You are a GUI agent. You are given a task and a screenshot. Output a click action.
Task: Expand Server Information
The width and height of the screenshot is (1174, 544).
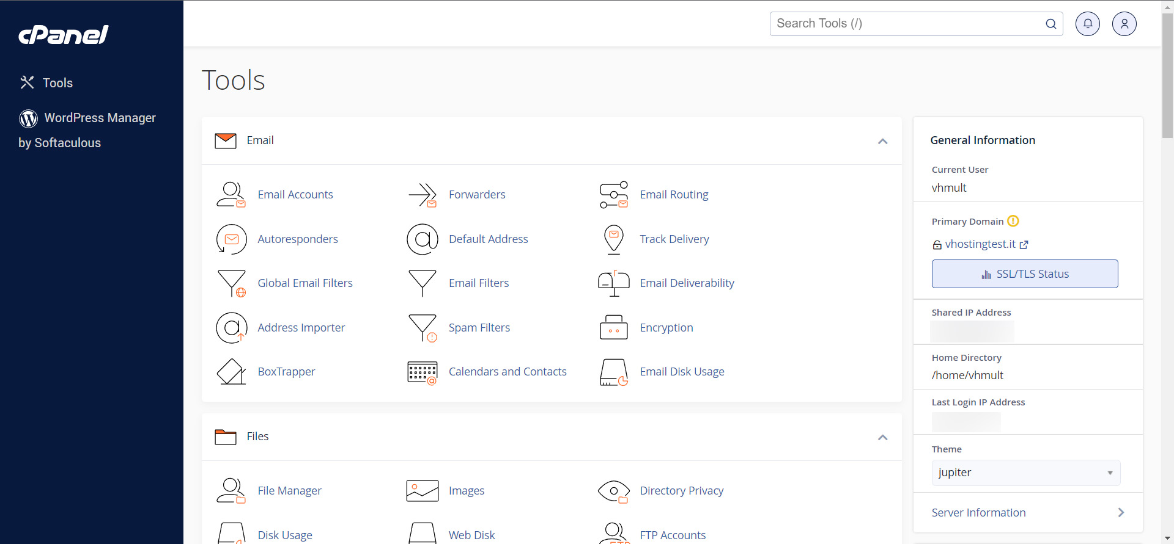point(1028,513)
